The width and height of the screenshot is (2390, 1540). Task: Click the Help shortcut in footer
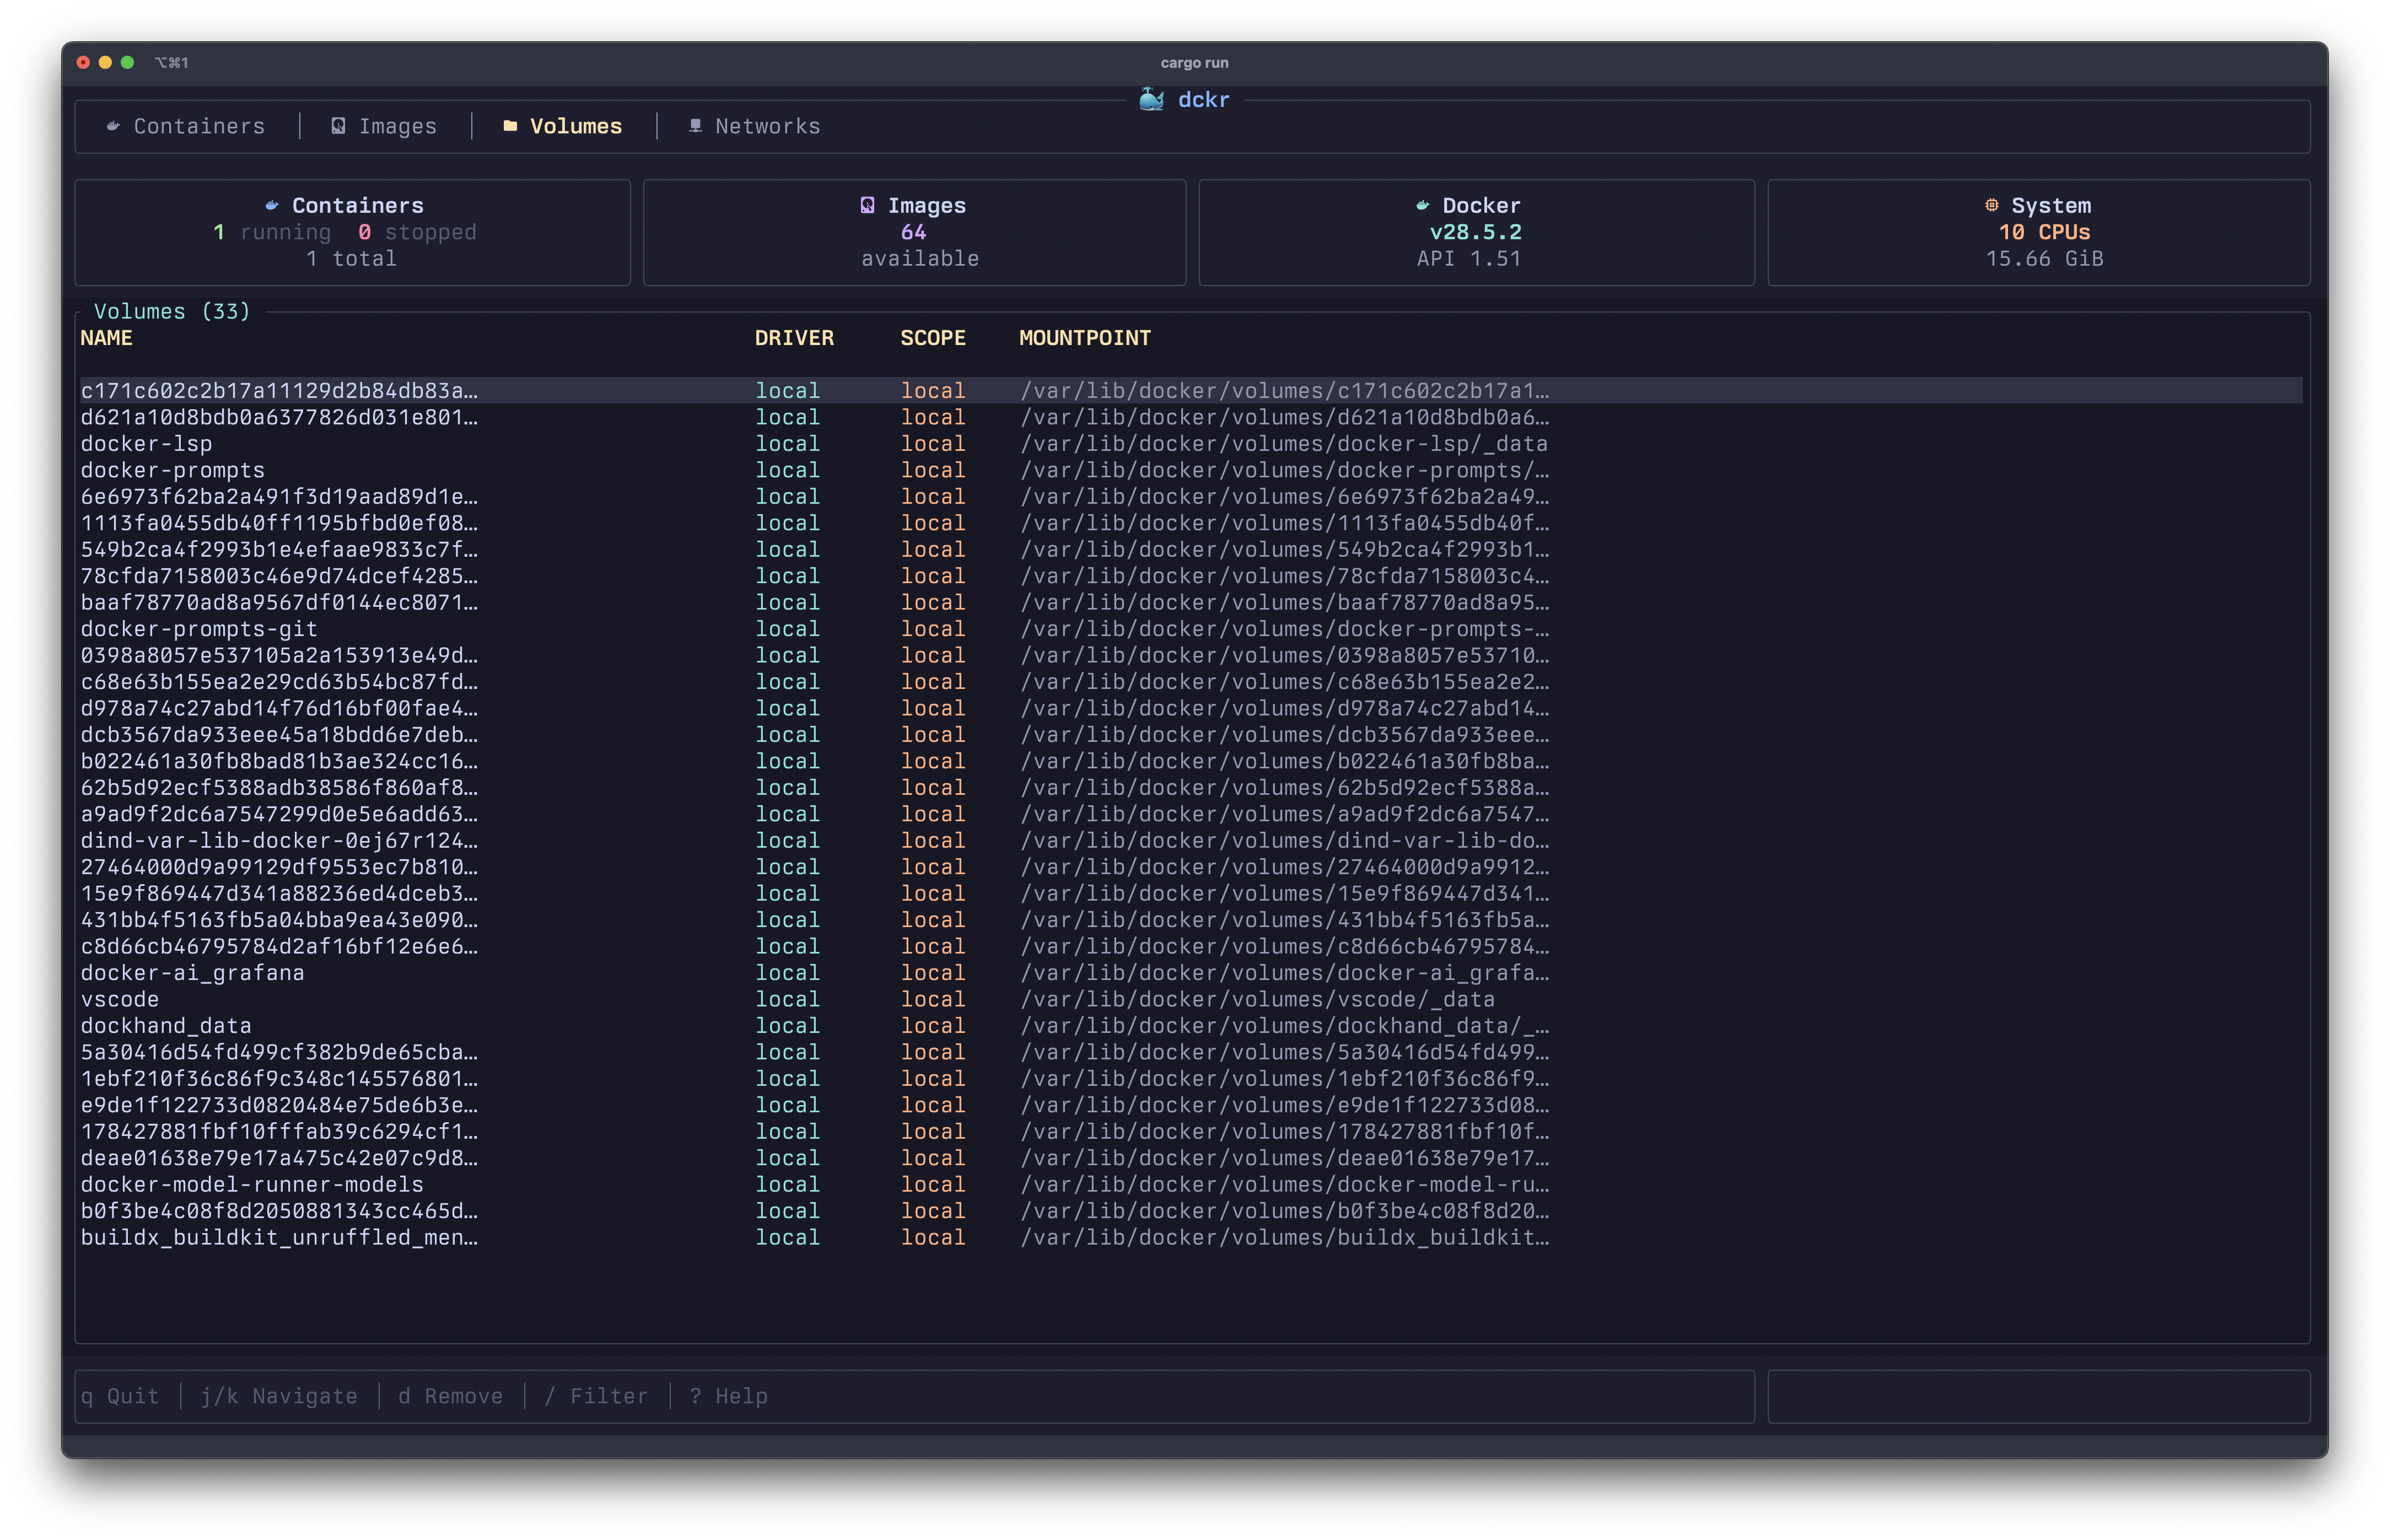729,1396
